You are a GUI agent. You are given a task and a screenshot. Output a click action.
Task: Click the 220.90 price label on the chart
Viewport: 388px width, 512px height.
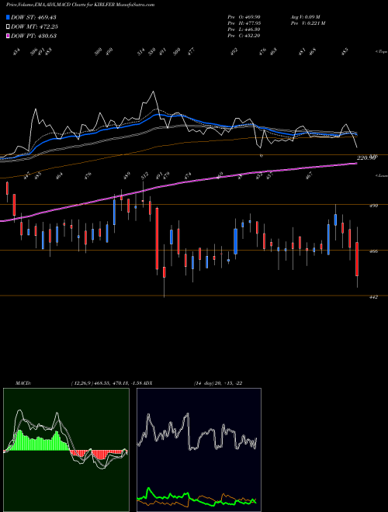point(367,158)
